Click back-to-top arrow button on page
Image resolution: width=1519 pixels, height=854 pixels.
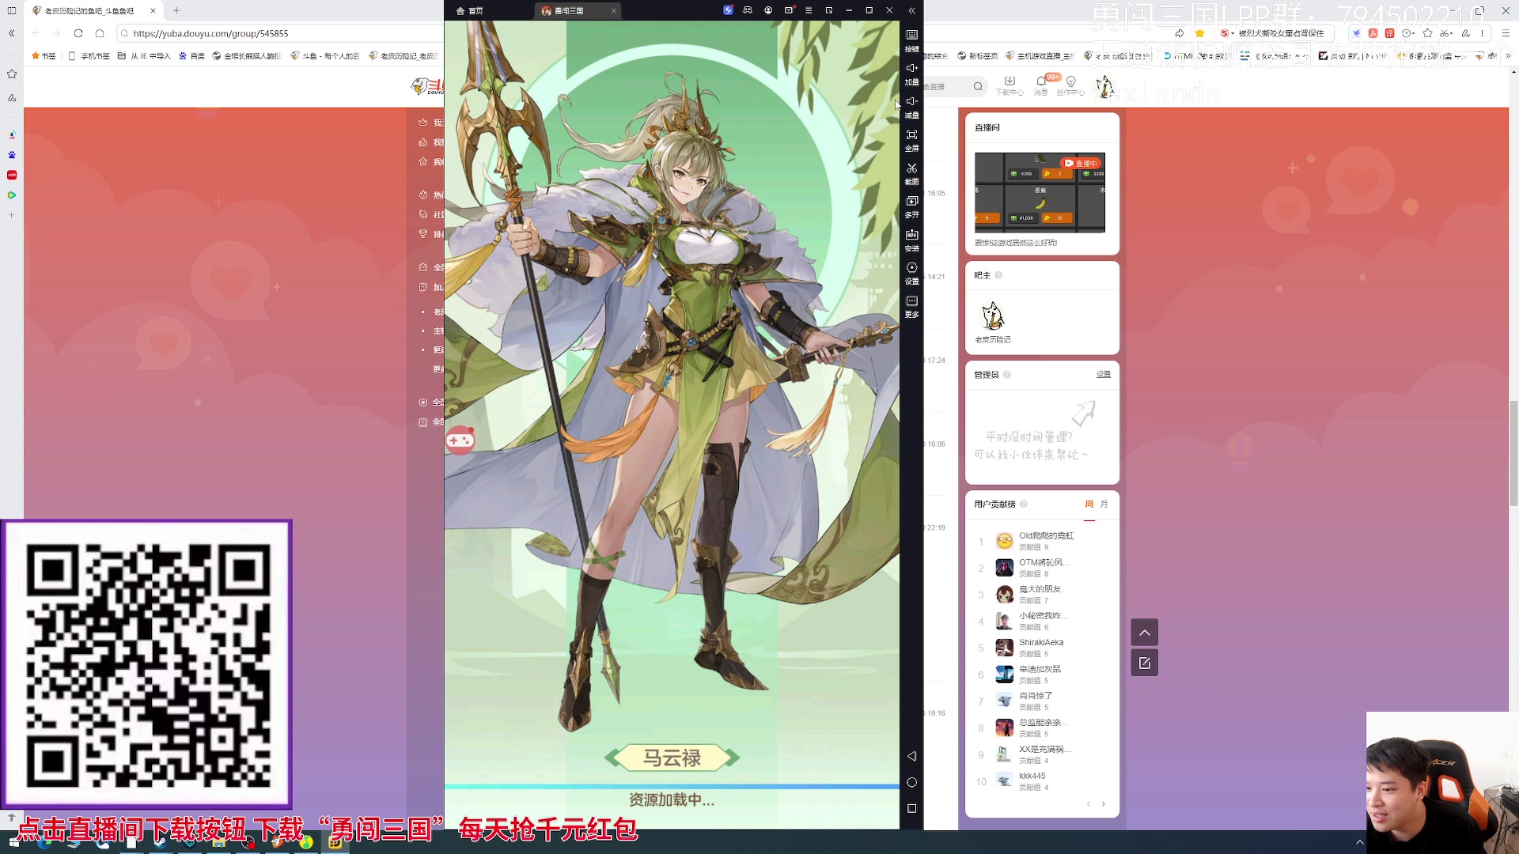1145,633
